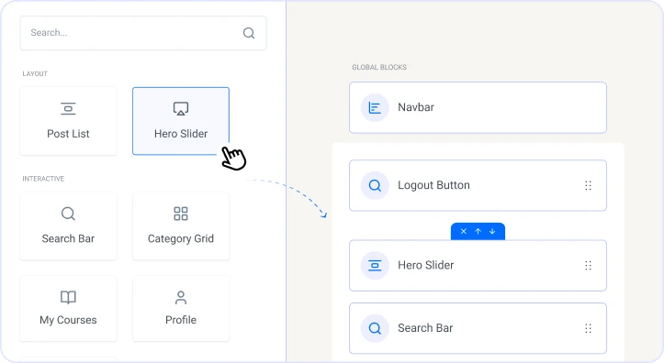Click the person Profile icon
Image resolution: width=664 pixels, height=363 pixels.
click(181, 298)
